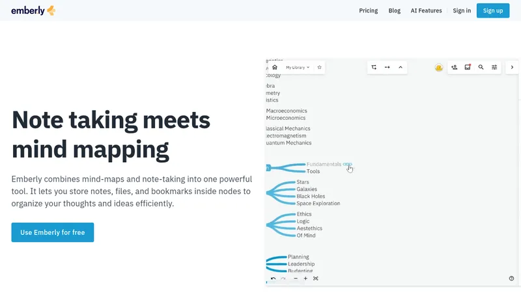
Task: Open the Blog page
Action: tap(395, 10)
